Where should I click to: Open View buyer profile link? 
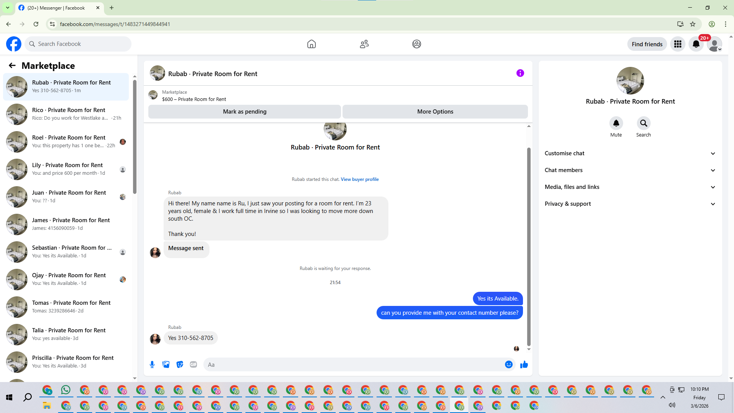click(359, 179)
